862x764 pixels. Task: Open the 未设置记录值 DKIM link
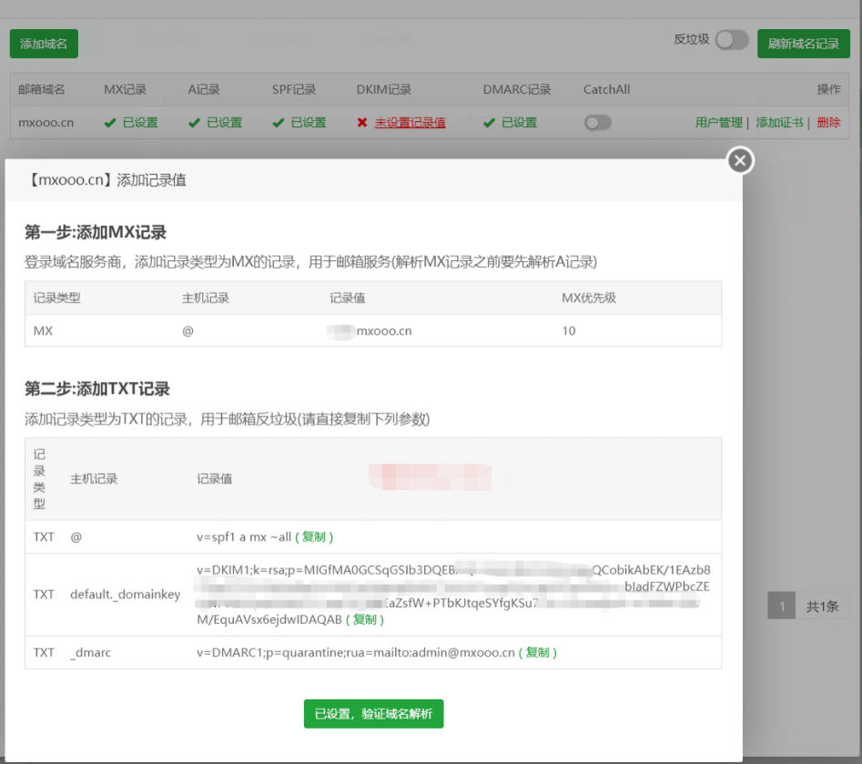click(x=410, y=123)
